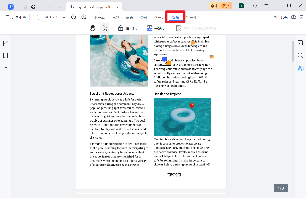Open the thumbnails panel in left sidebar
The width and height of the screenshot is (306, 198).
(6, 43)
